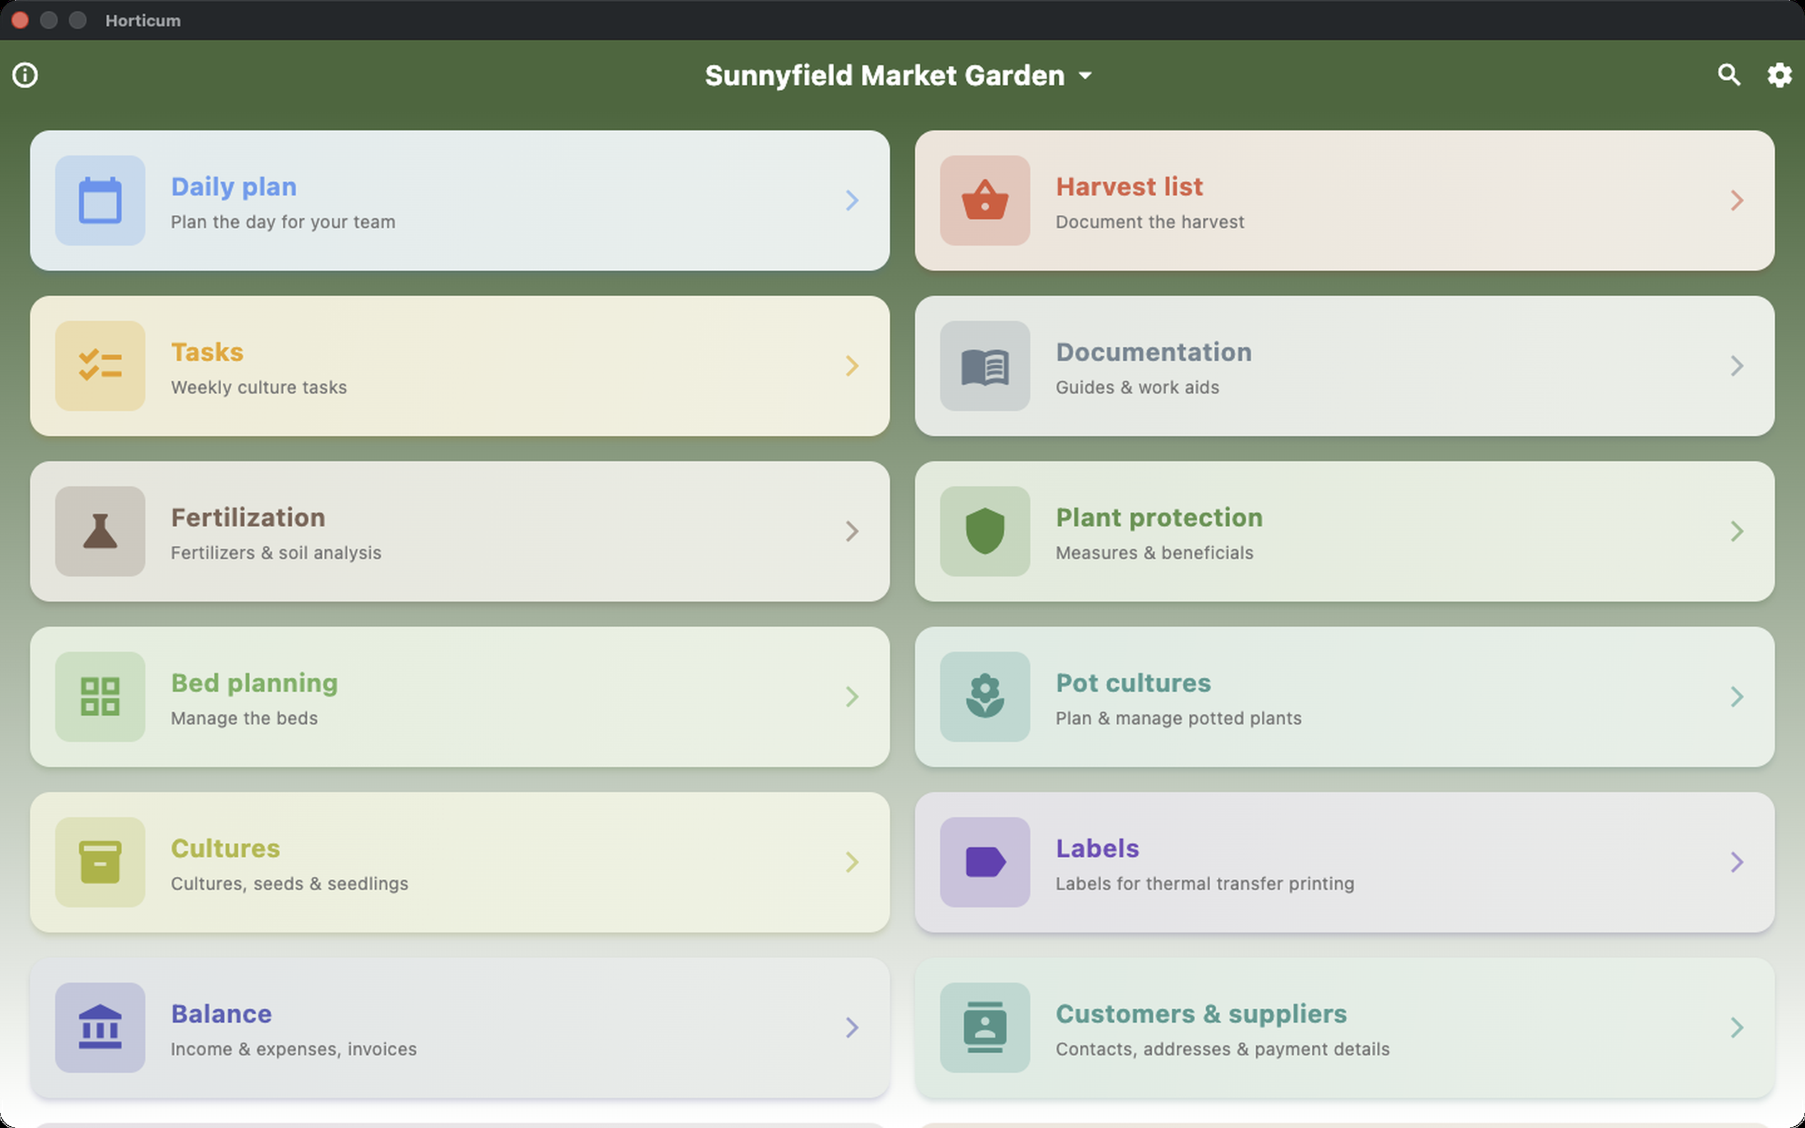The height and width of the screenshot is (1128, 1805).
Task: Click the chevron on the Fertilization card
Action: point(852,531)
